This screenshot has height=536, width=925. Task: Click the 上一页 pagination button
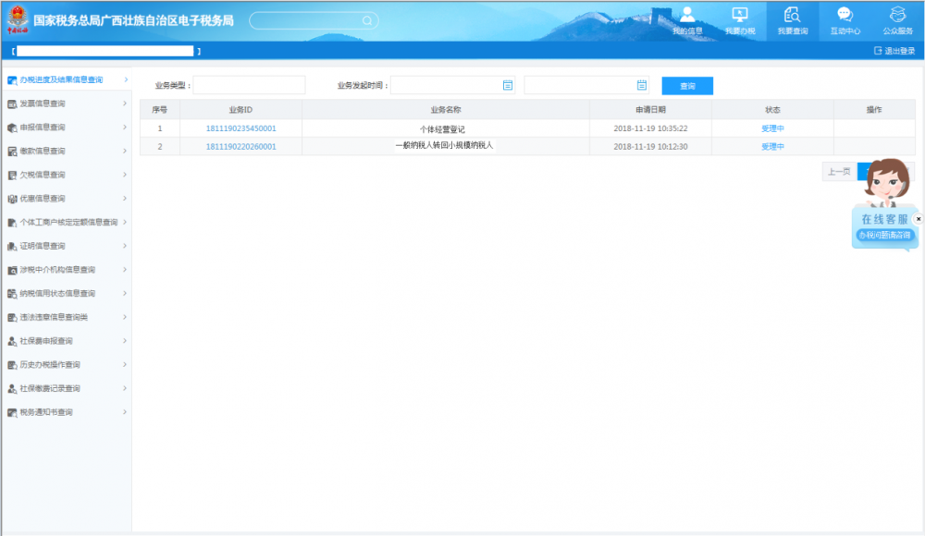(839, 171)
